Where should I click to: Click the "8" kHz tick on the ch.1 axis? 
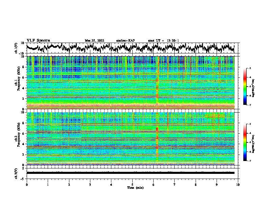[x=24, y=67]
